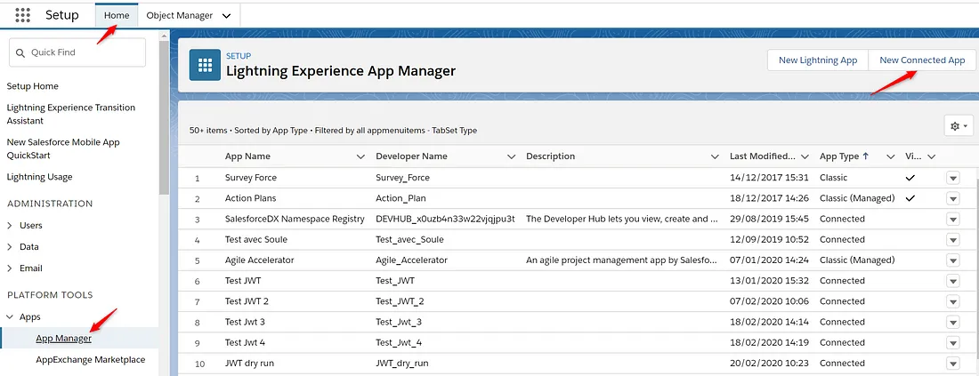This screenshot has height=376, width=979.
Task: Click the Developer Hub description cell
Action: pyautogui.click(x=622, y=219)
